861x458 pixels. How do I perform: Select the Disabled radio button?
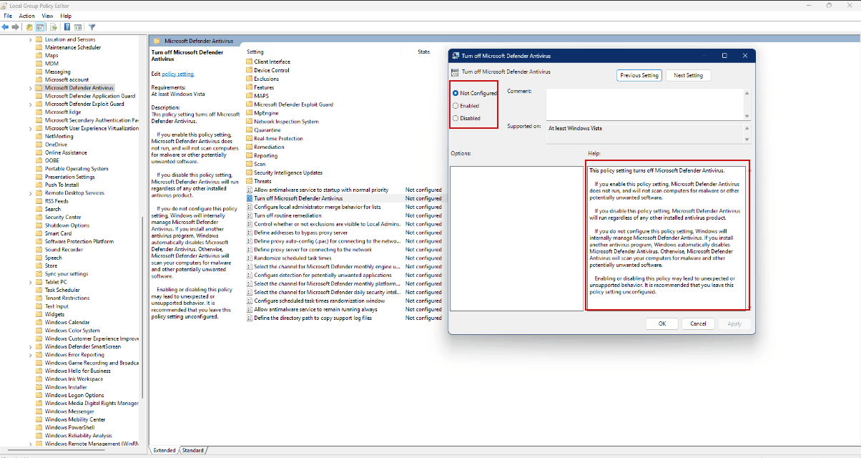(x=456, y=118)
